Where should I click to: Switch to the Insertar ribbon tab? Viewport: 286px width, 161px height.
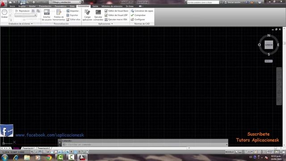click(x=22, y=6)
